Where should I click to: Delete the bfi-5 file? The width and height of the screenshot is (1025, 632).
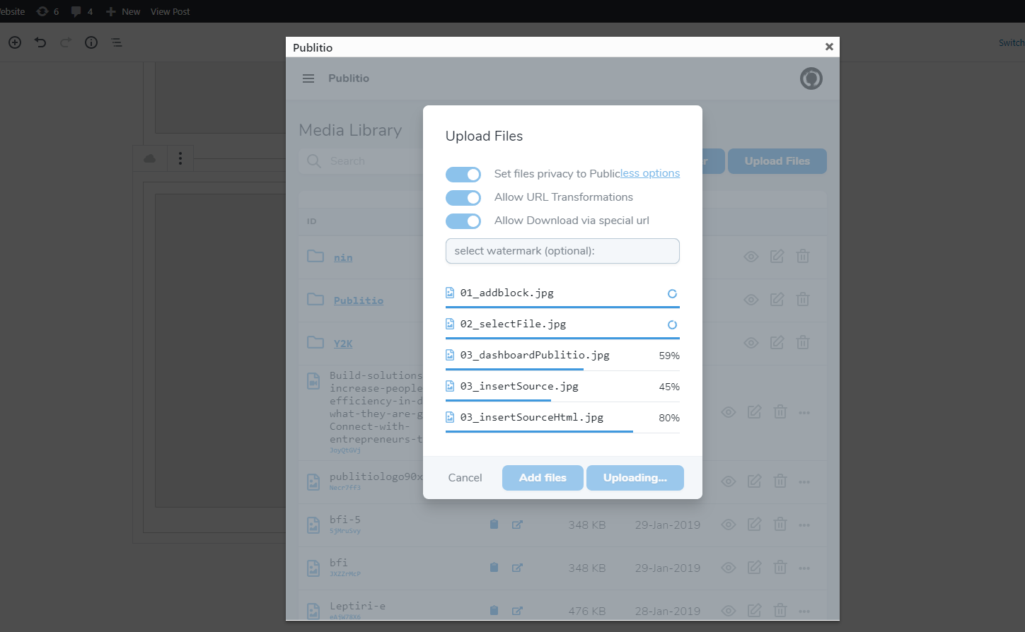780,525
